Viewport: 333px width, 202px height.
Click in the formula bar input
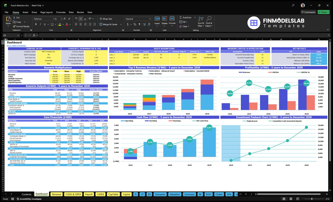(184, 35)
